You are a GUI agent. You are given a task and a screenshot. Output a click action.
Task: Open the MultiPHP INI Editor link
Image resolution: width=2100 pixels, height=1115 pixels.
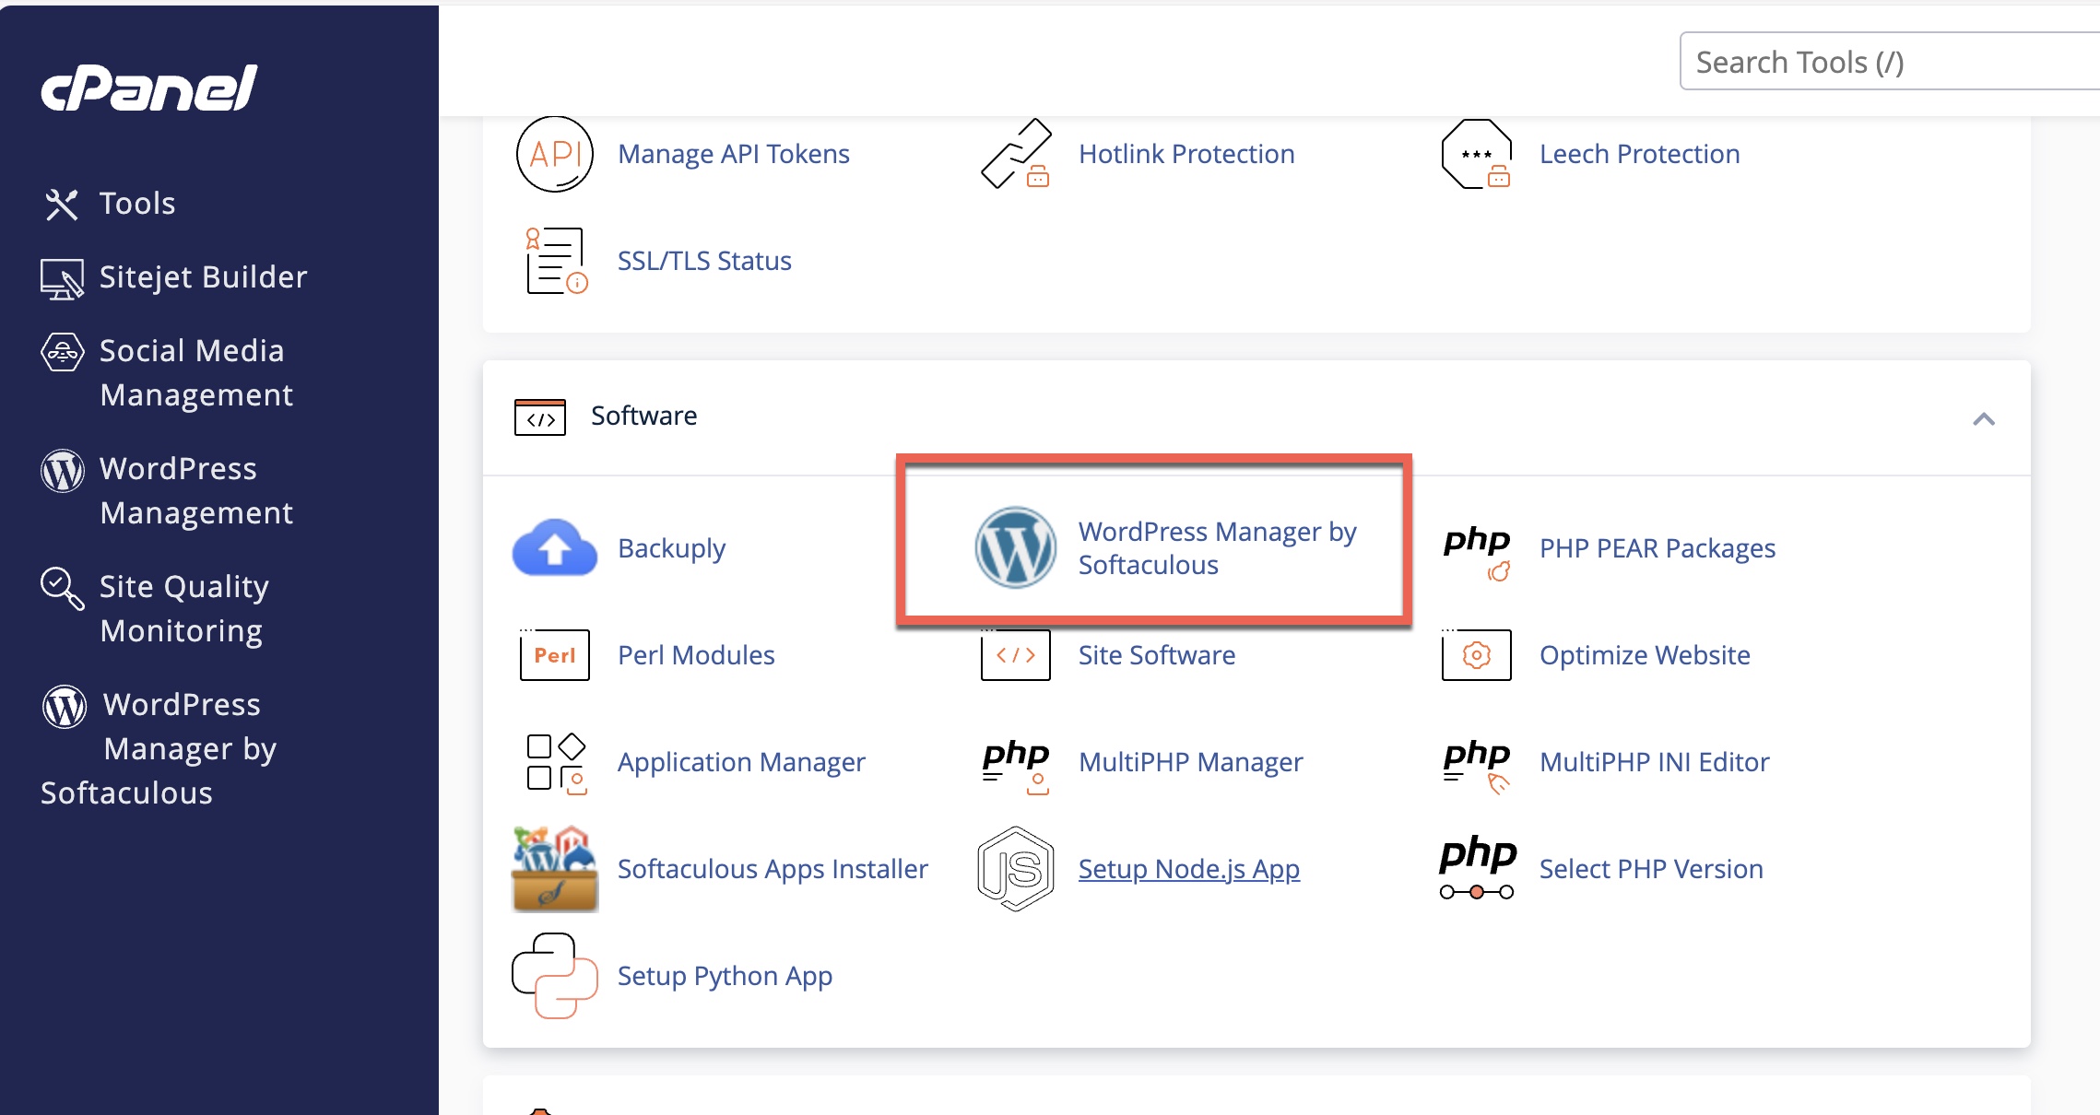coord(1654,762)
